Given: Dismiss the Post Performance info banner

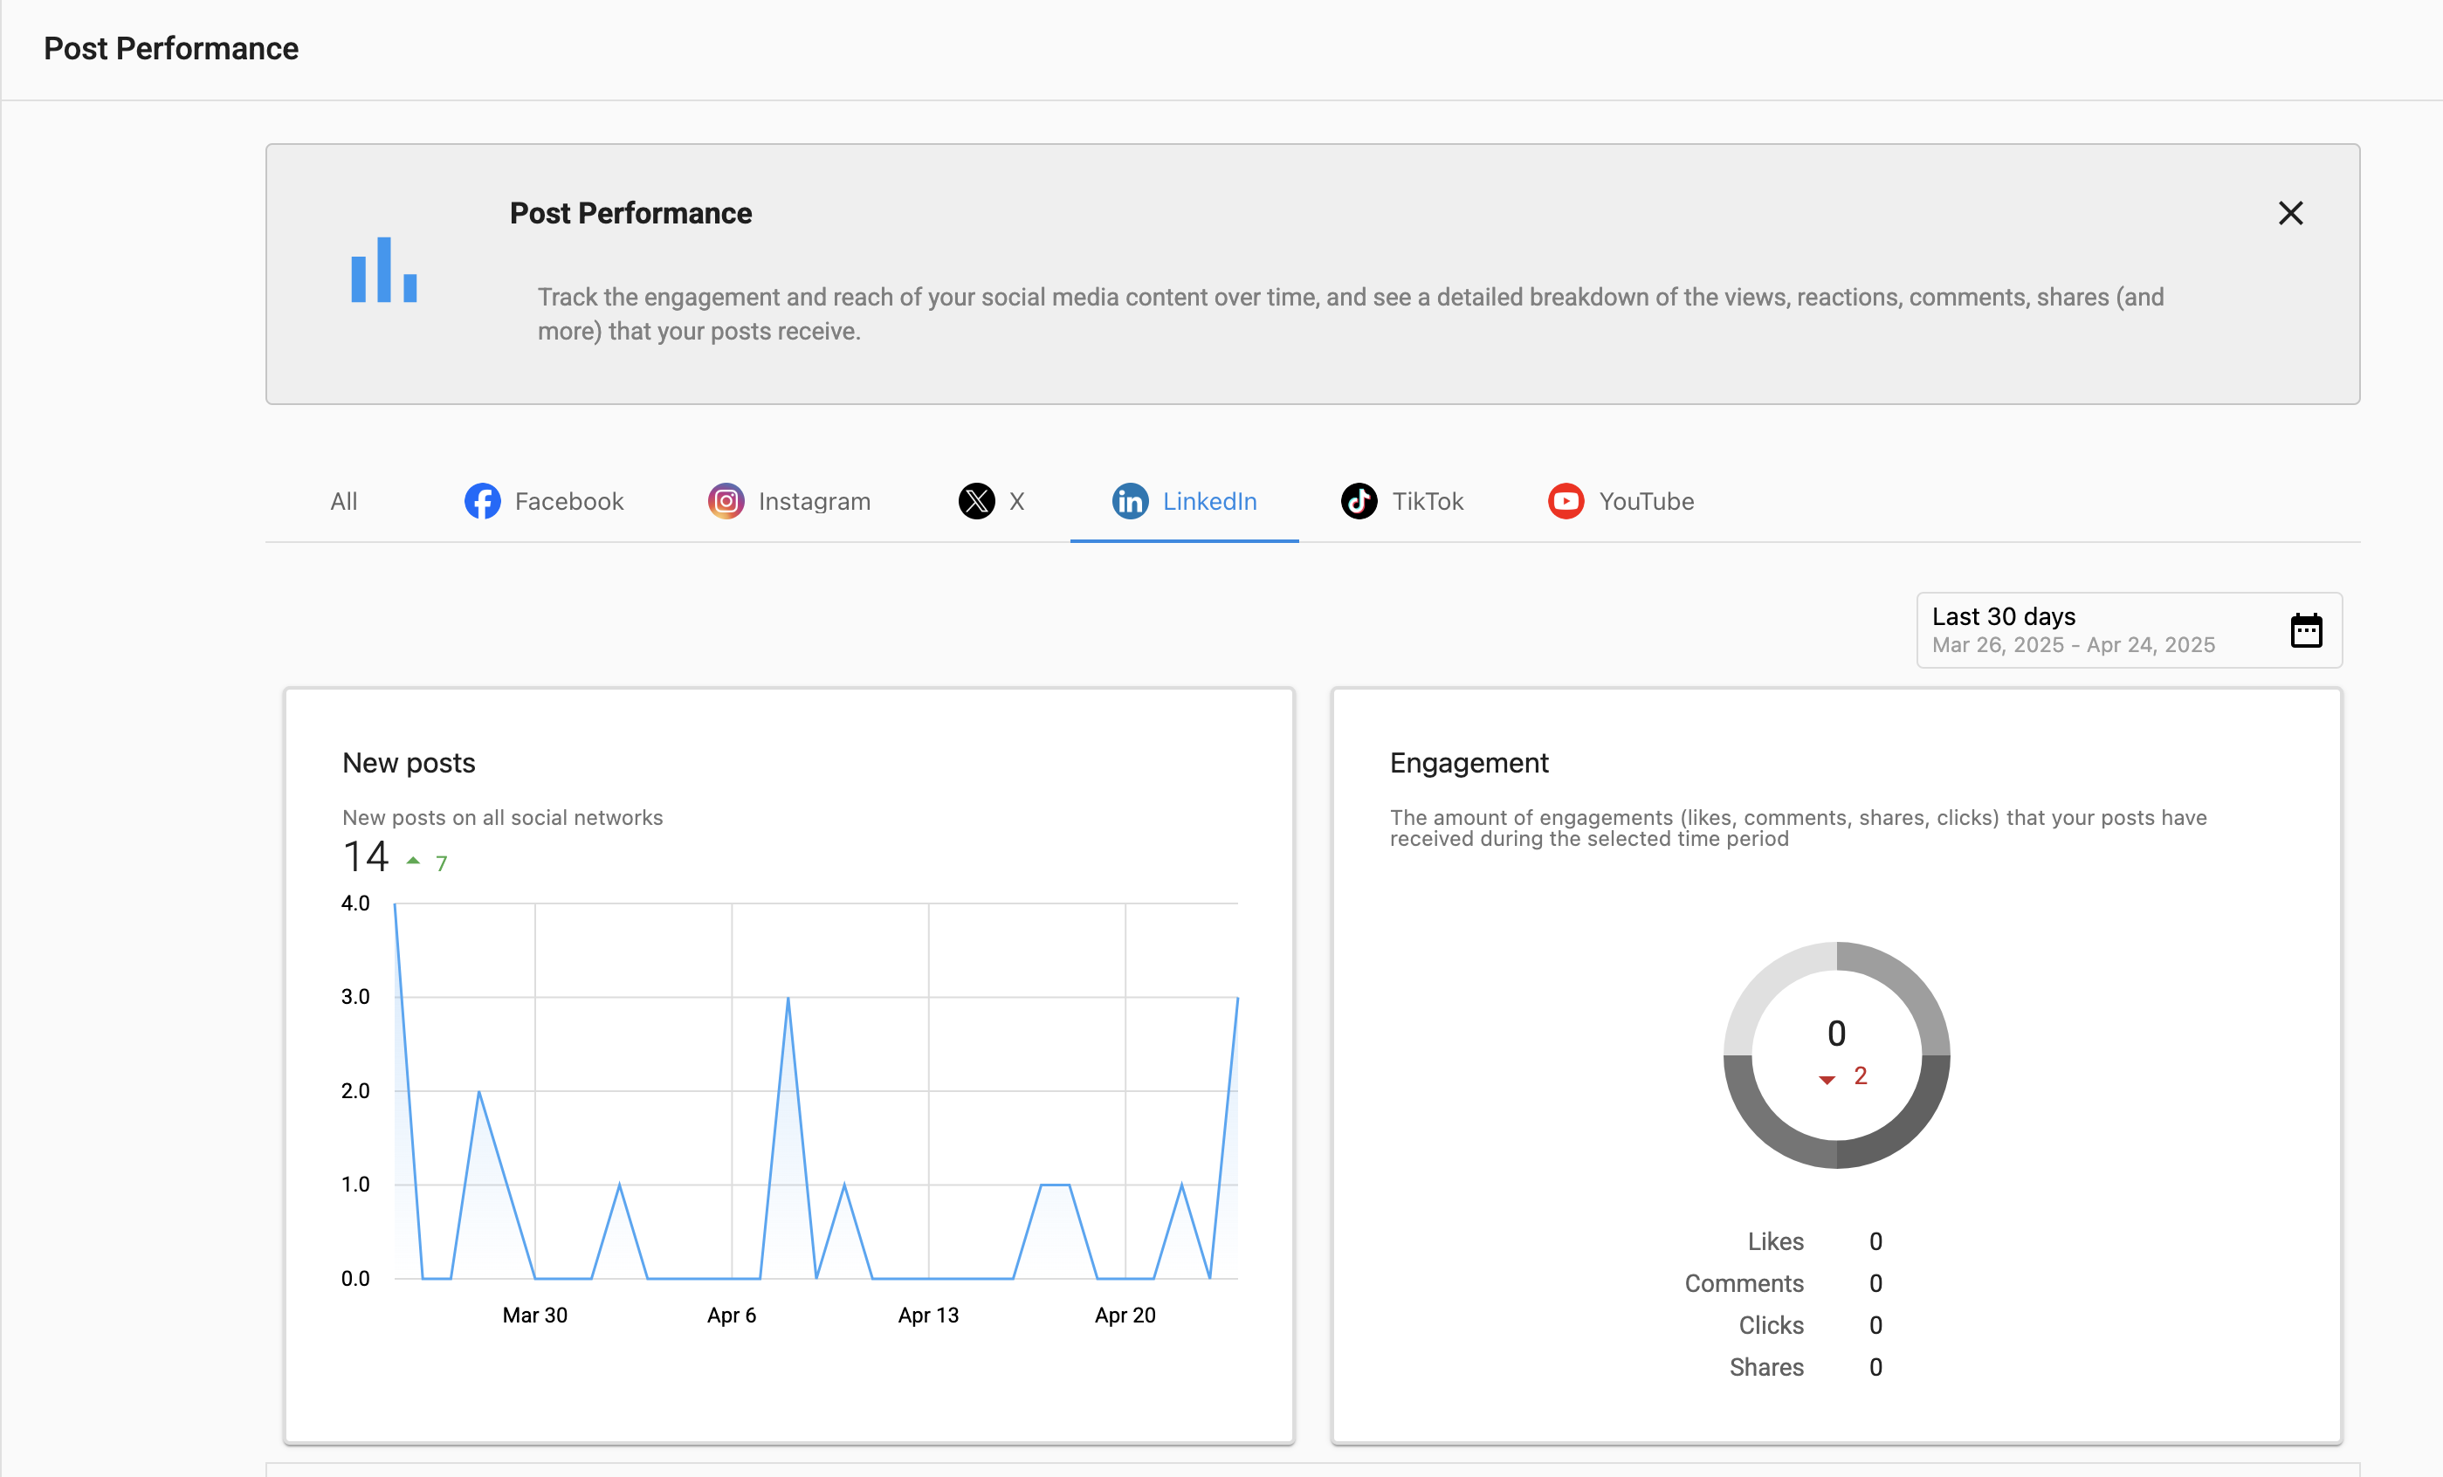Looking at the screenshot, I should 2290,213.
